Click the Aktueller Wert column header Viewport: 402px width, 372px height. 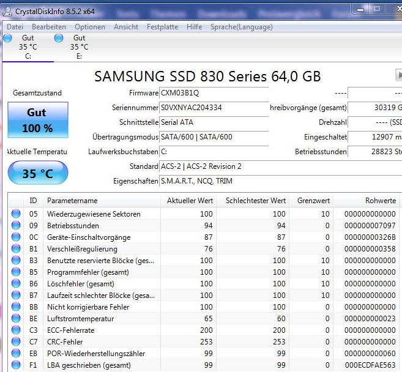pos(188,201)
